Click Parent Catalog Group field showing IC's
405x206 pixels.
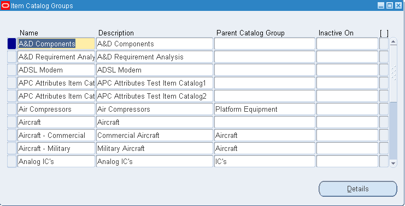pos(265,161)
